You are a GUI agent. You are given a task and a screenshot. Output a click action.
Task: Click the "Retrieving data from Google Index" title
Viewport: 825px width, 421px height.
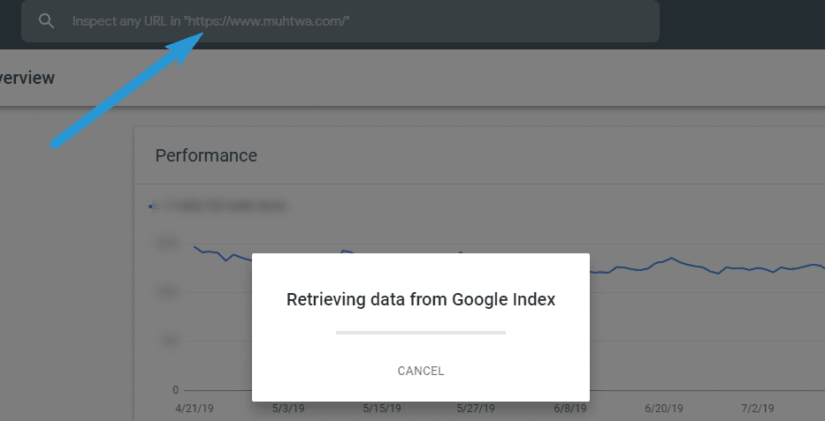pos(420,299)
